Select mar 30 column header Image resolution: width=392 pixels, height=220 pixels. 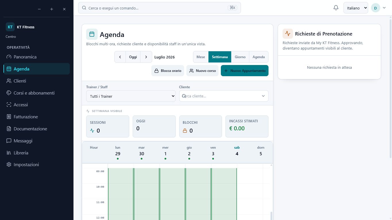coord(142,152)
